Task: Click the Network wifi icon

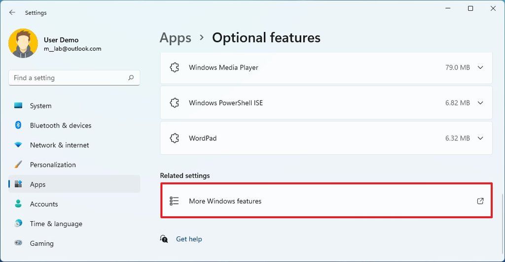Action: 18,145
